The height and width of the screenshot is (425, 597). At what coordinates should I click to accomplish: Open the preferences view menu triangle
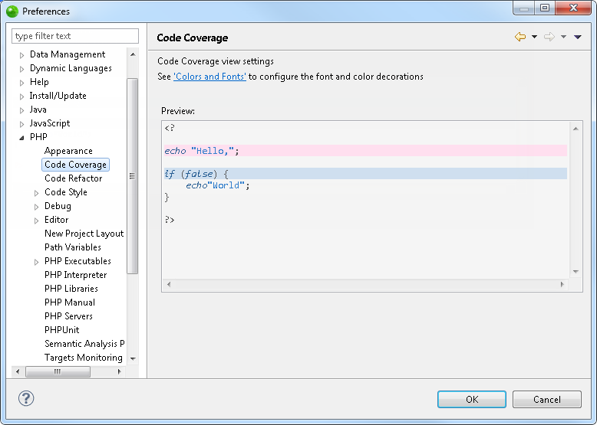point(578,37)
